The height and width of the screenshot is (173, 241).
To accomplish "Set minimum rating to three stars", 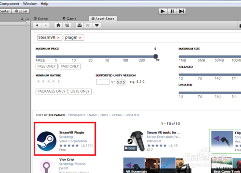I will pos(49,81).
